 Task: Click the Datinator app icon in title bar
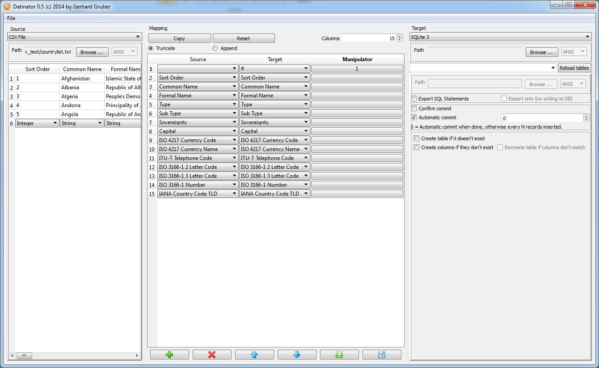click(x=7, y=7)
